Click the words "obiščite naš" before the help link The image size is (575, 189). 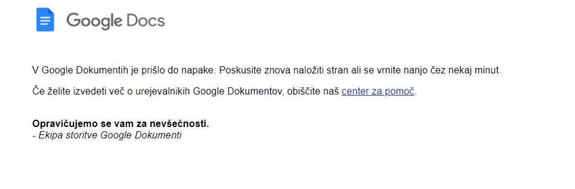[x=313, y=91]
